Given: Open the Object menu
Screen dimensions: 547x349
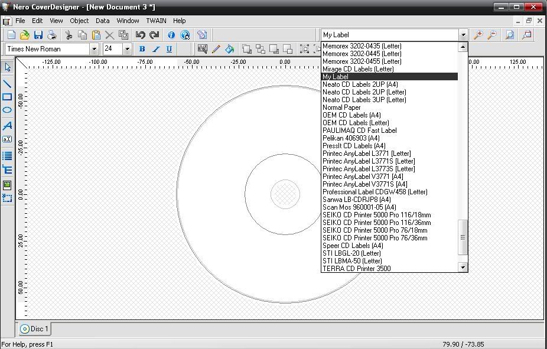Looking at the screenshot, I should pos(79,21).
